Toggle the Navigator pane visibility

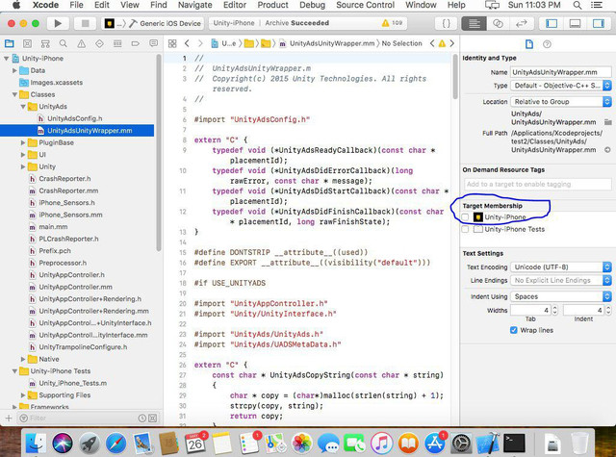[x=552, y=23]
